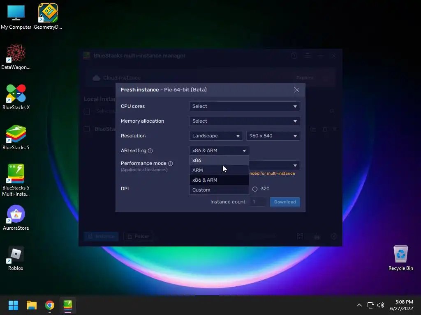Open Performance mode dropdown
421x315 pixels.
[274, 165]
